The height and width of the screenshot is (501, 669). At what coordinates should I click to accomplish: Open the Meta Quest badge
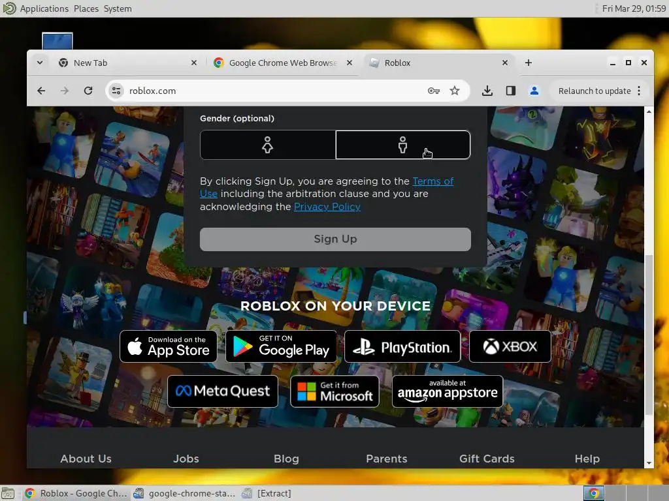click(223, 391)
